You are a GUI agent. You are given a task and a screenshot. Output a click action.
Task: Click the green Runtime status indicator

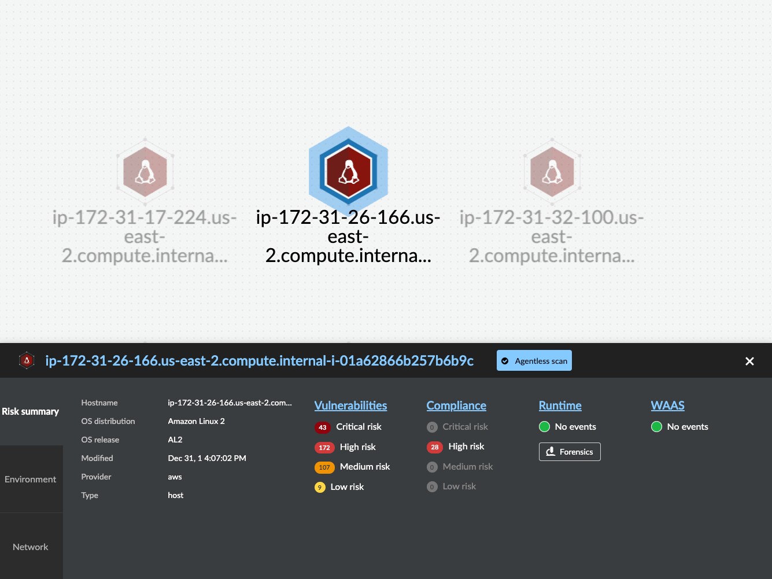(x=544, y=427)
